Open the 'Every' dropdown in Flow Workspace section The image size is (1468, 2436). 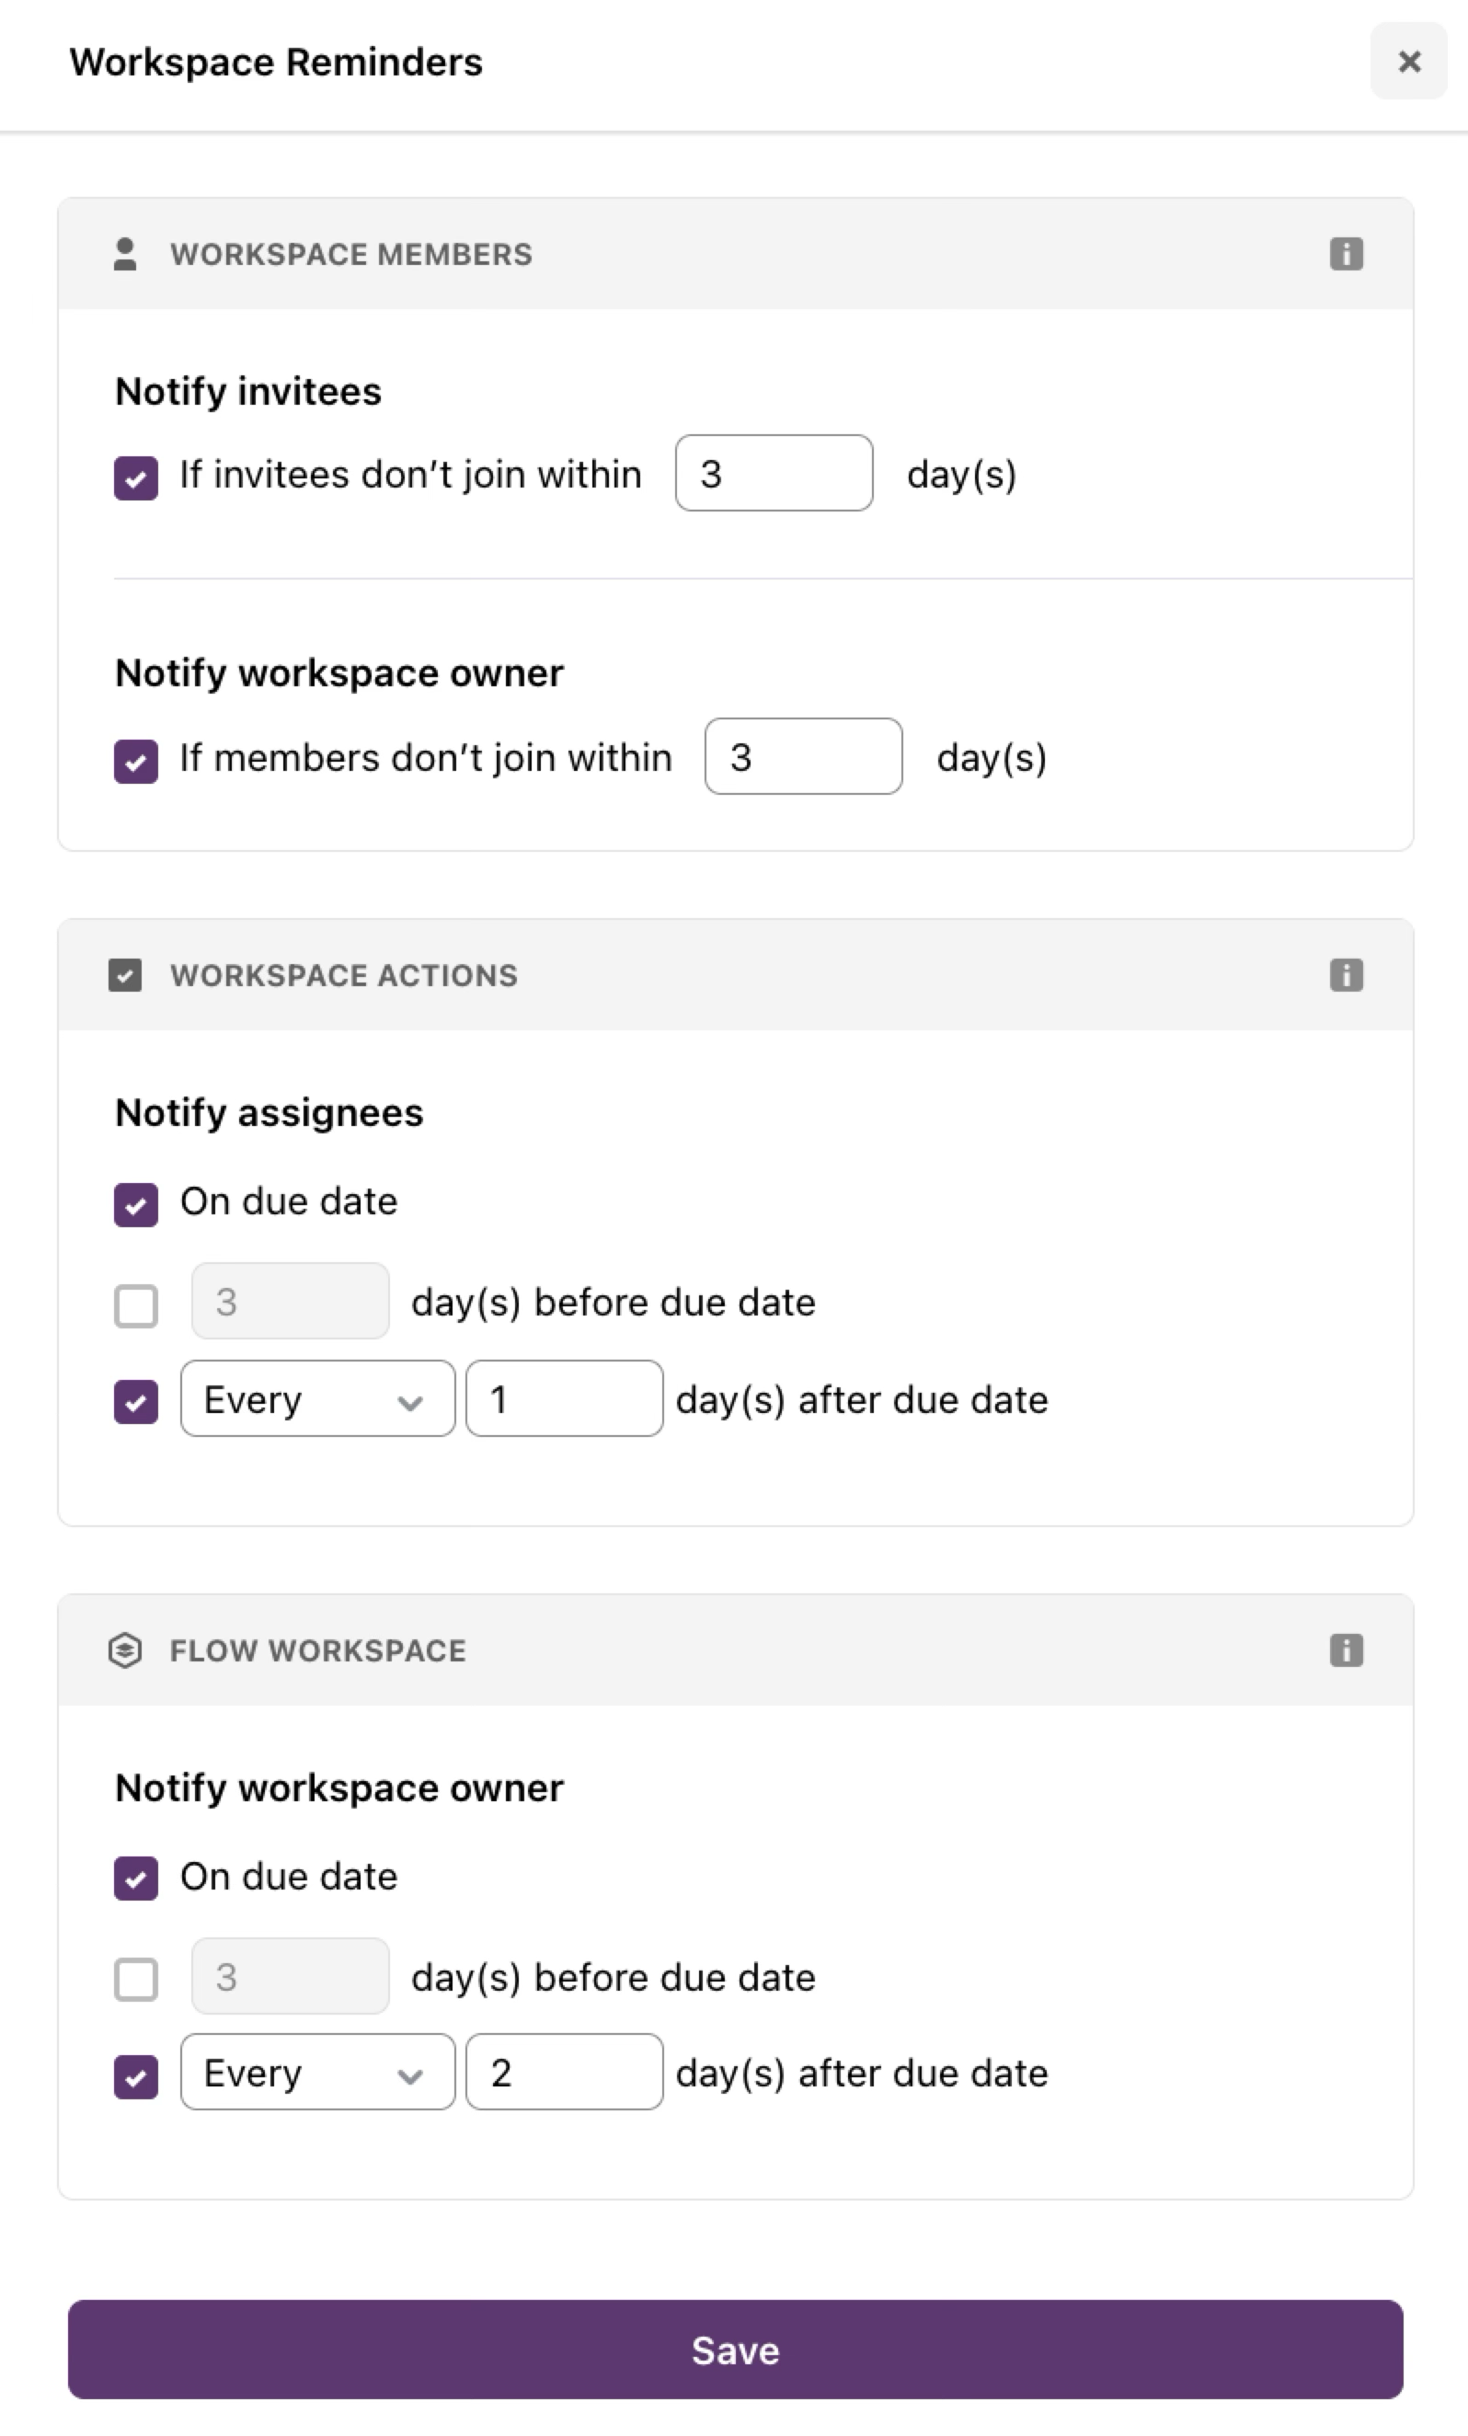[317, 2073]
